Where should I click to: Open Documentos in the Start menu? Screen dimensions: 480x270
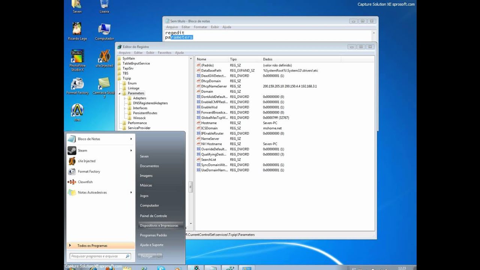click(149, 166)
